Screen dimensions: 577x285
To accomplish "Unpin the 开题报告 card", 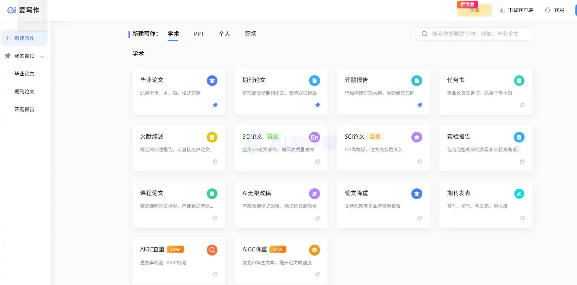I will (x=420, y=105).
